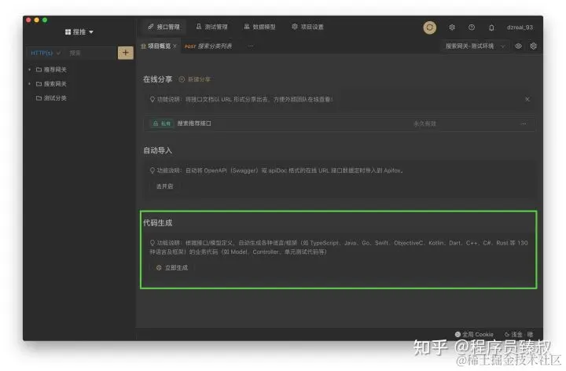Viewport: 566px width, 371px height.
Task: Toggle the environment eye preview icon
Action: [x=518, y=46]
